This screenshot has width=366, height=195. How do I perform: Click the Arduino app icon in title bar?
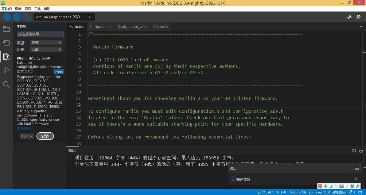3,3
